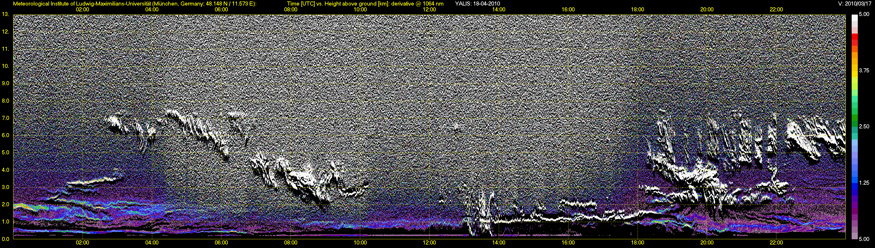The height and width of the screenshot is (248, 875).
Task: Click the 04:00 label on the top time axis
Action: pos(152,10)
